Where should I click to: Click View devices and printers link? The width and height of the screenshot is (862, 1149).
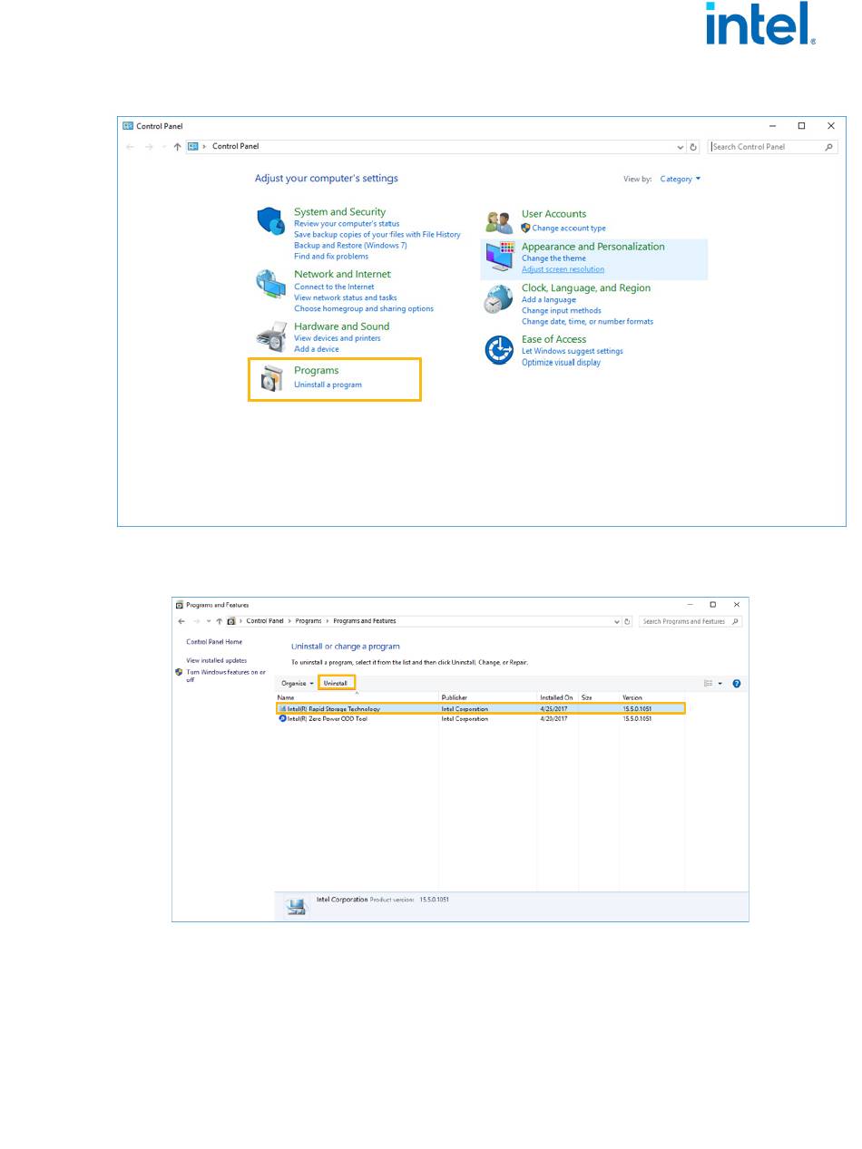[338, 338]
